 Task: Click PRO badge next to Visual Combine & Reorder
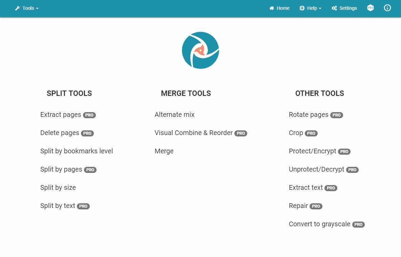[x=241, y=133]
